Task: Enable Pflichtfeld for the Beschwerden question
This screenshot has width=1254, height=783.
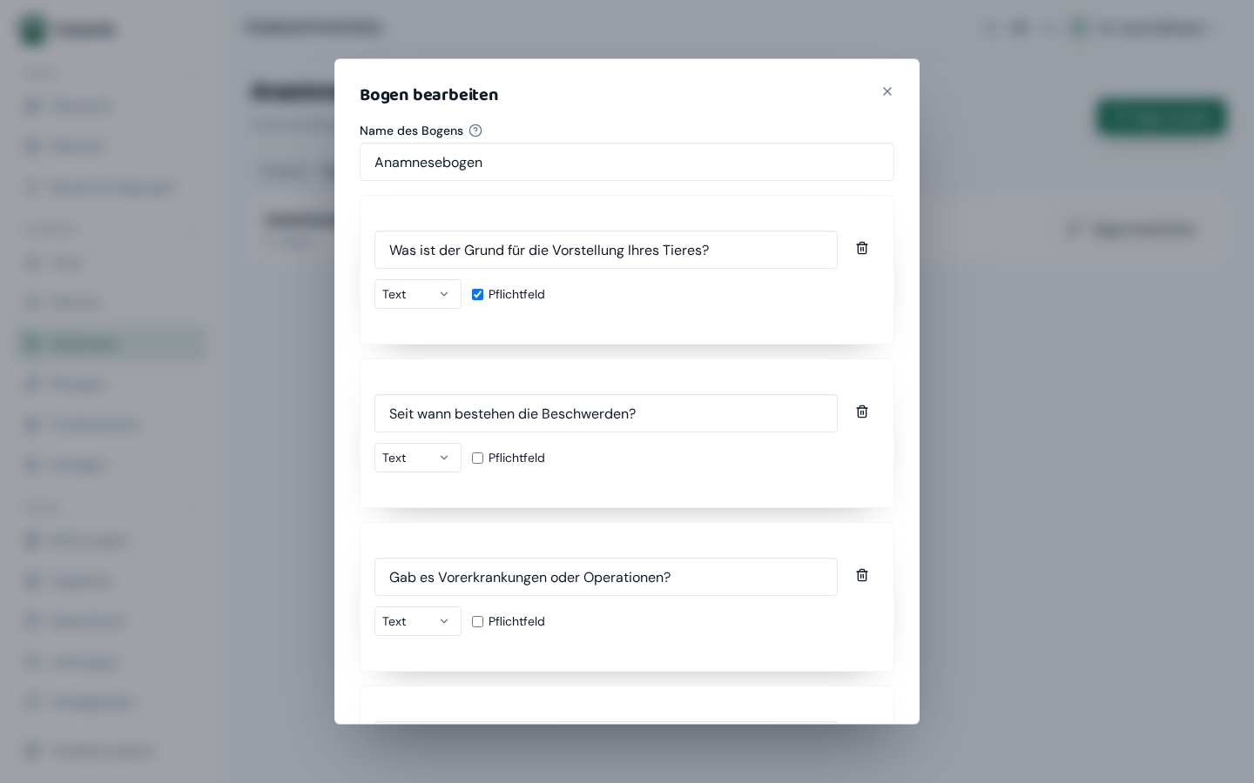Action: click(477, 458)
